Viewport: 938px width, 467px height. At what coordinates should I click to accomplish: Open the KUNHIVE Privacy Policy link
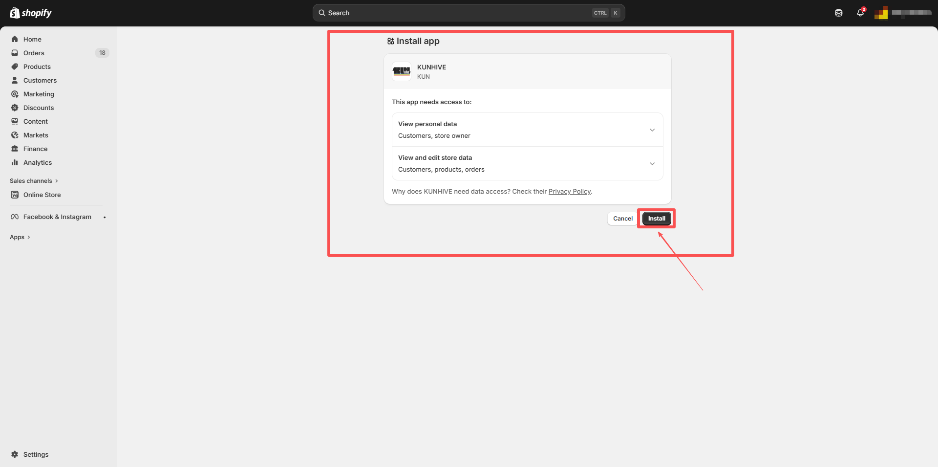pos(569,192)
